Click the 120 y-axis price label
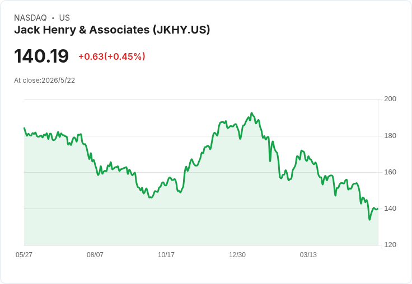The height and width of the screenshot is (284, 412). 390,245
